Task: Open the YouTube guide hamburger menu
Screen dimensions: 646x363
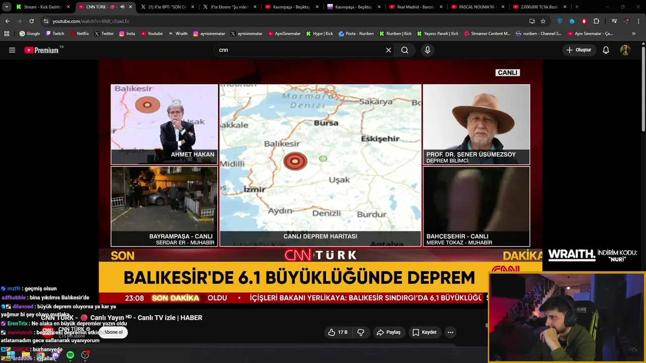Action: 12,50
